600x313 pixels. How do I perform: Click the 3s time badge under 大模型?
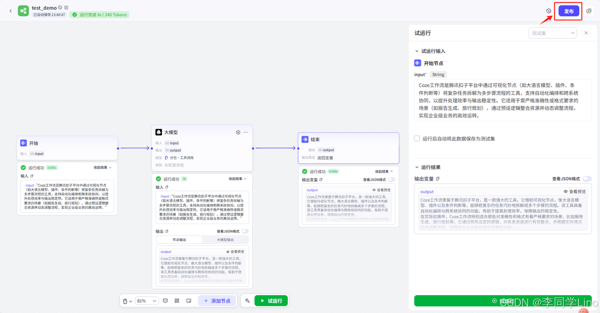[x=184, y=179]
